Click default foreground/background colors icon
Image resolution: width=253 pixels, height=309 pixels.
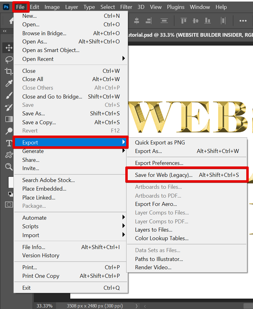click(10, 194)
